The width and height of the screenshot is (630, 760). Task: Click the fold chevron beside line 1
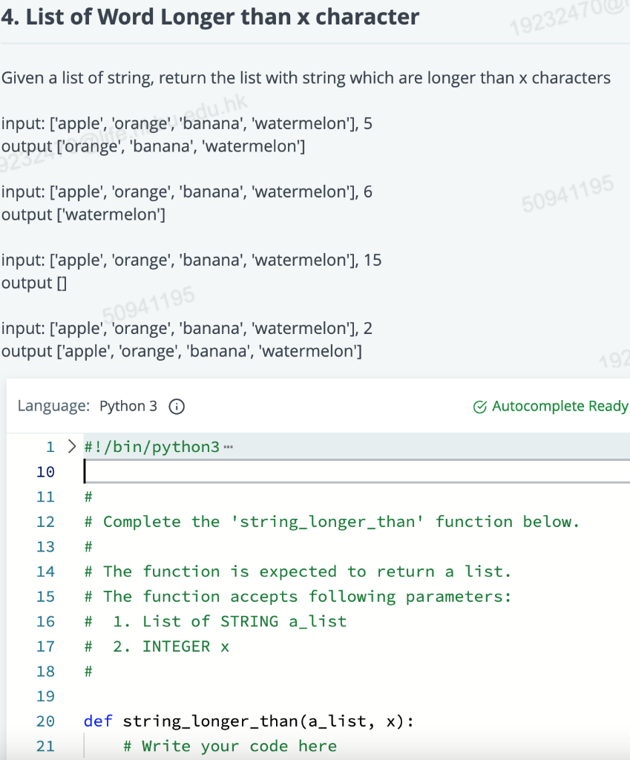(71, 447)
